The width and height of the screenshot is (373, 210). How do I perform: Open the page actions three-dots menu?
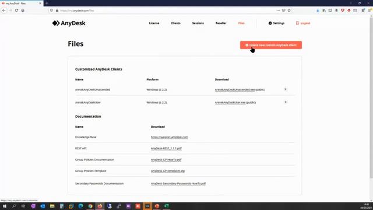278,10
